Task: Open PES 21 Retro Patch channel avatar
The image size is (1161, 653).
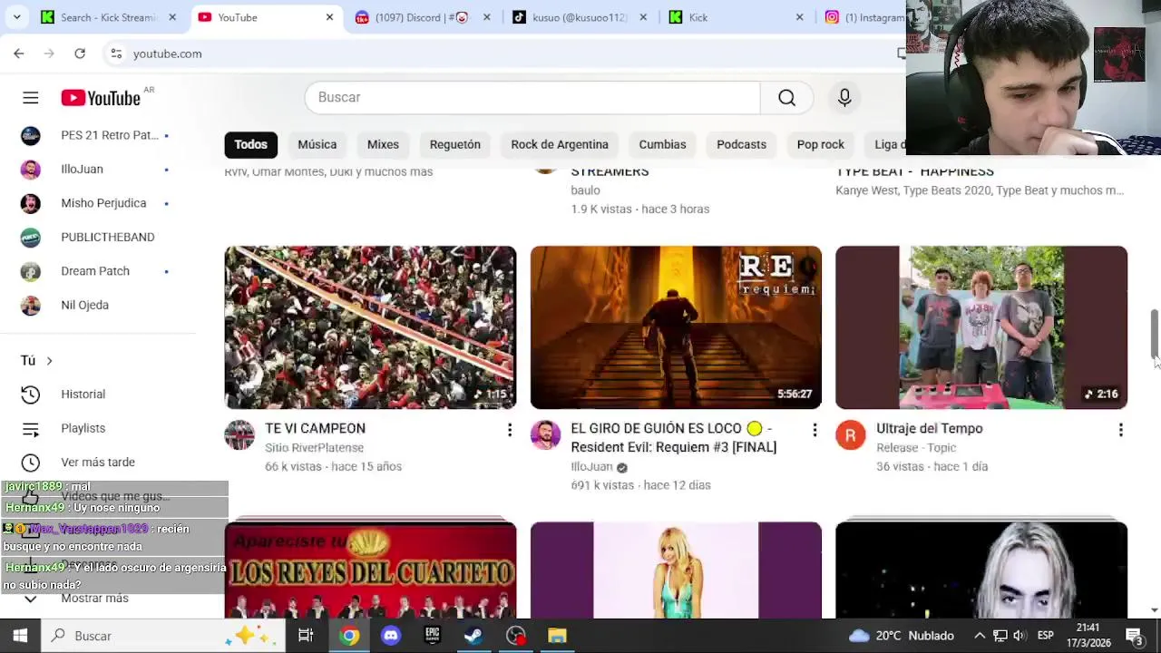Action: [x=31, y=135]
